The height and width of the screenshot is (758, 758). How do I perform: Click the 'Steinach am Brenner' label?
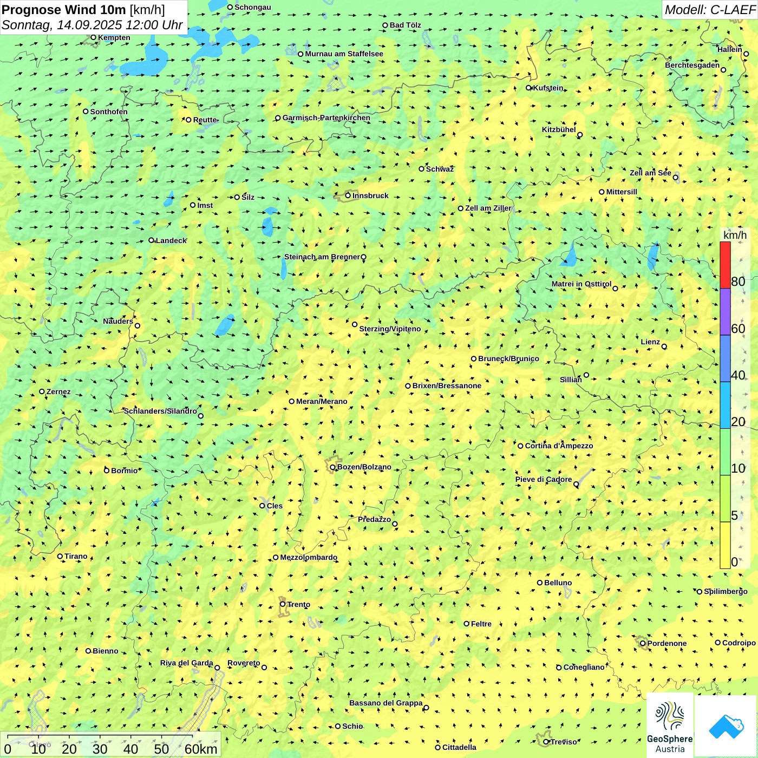322,257
